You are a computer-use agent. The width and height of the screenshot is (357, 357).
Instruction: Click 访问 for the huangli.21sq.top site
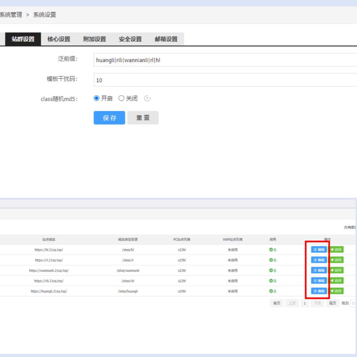tap(336, 291)
